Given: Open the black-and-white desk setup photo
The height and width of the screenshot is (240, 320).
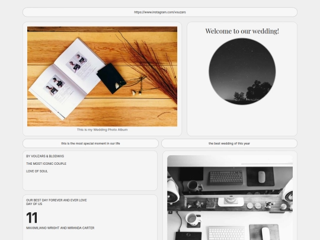Looking at the screenshot, I should [x=230, y=197].
